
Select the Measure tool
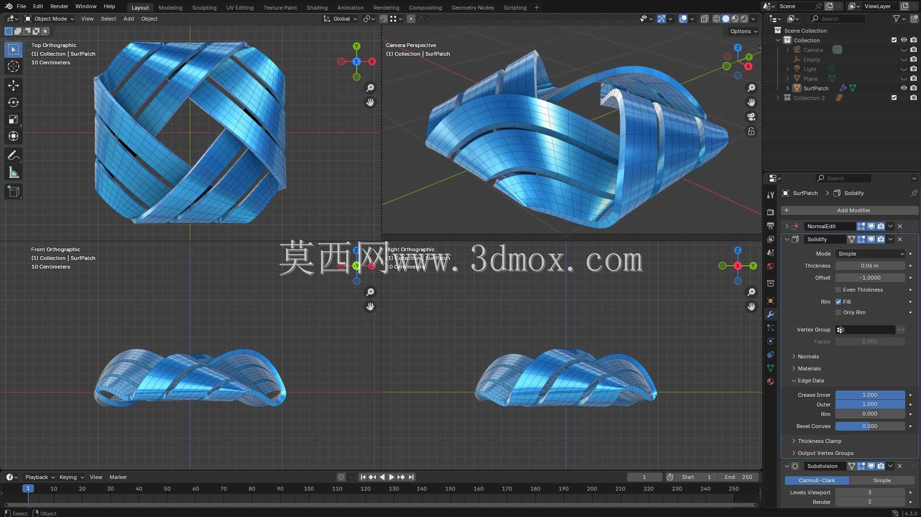[13, 172]
